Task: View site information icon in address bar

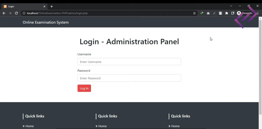Action: (24, 13)
